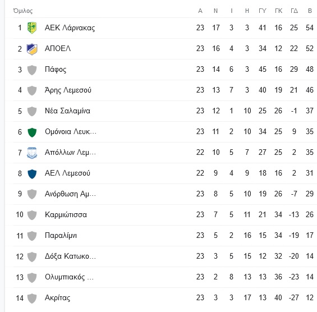
Task: Click the grey shield next to Πάφος
Action: coord(32,70)
